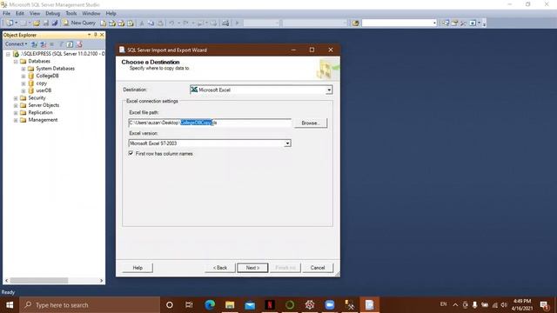Click Next button in the wizard
Screen dimensions: 557x313
click(252, 268)
